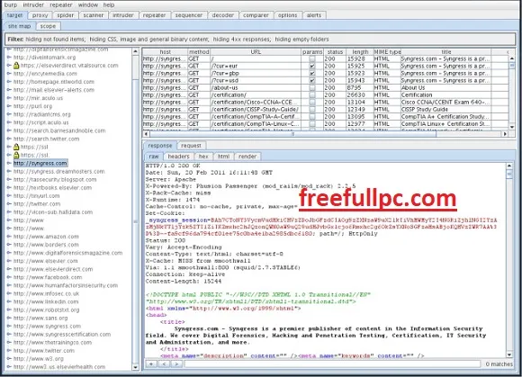
Task: Open the scope sub-tab
Action: point(48,26)
